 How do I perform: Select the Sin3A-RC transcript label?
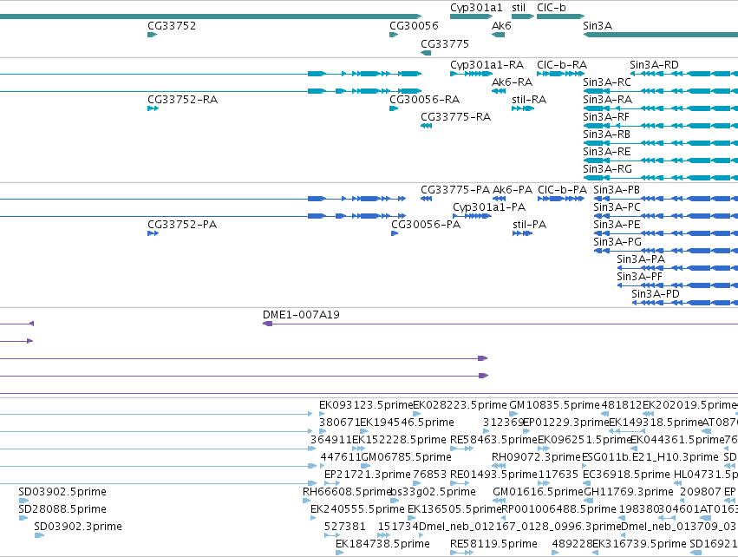tap(607, 82)
